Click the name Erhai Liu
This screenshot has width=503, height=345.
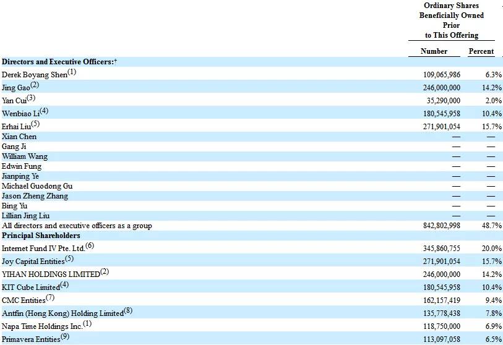point(16,126)
